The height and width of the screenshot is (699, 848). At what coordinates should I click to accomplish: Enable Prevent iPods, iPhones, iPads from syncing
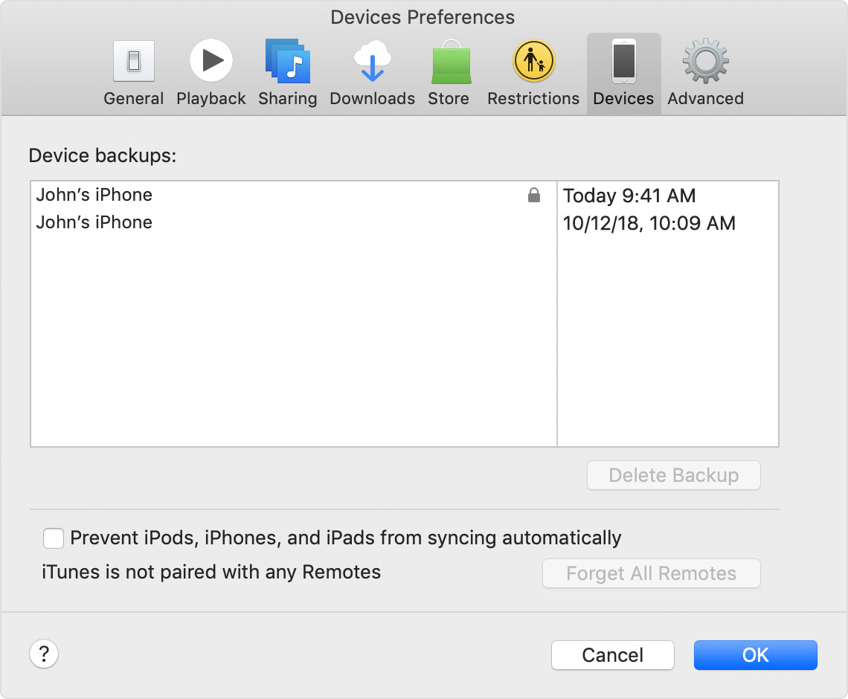(x=54, y=538)
